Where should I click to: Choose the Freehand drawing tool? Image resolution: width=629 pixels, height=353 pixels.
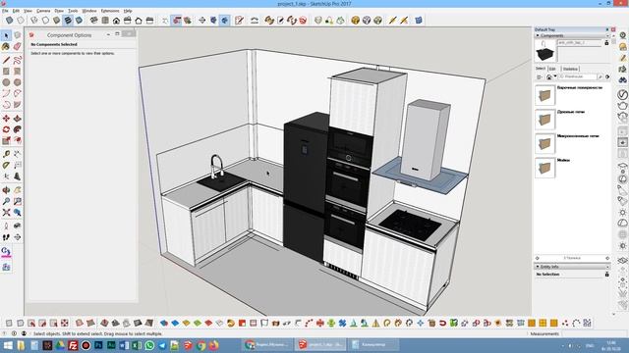(18, 61)
